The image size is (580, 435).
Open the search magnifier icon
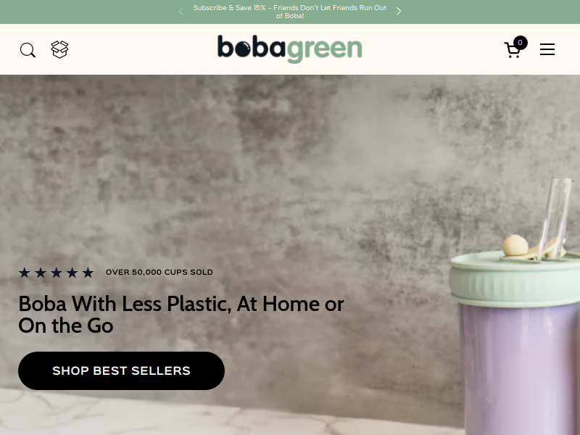[28, 50]
